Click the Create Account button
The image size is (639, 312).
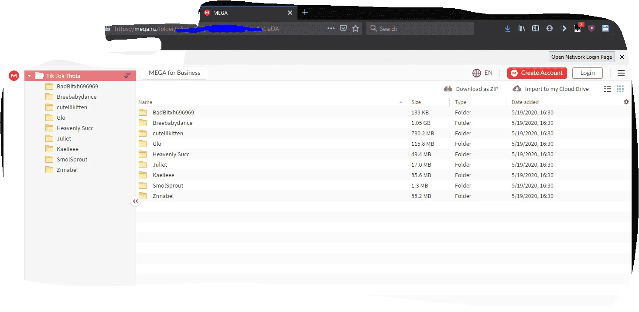537,73
